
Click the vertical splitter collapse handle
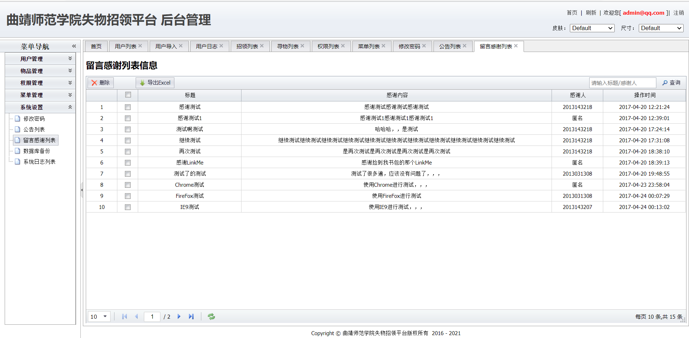coord(82,190)
